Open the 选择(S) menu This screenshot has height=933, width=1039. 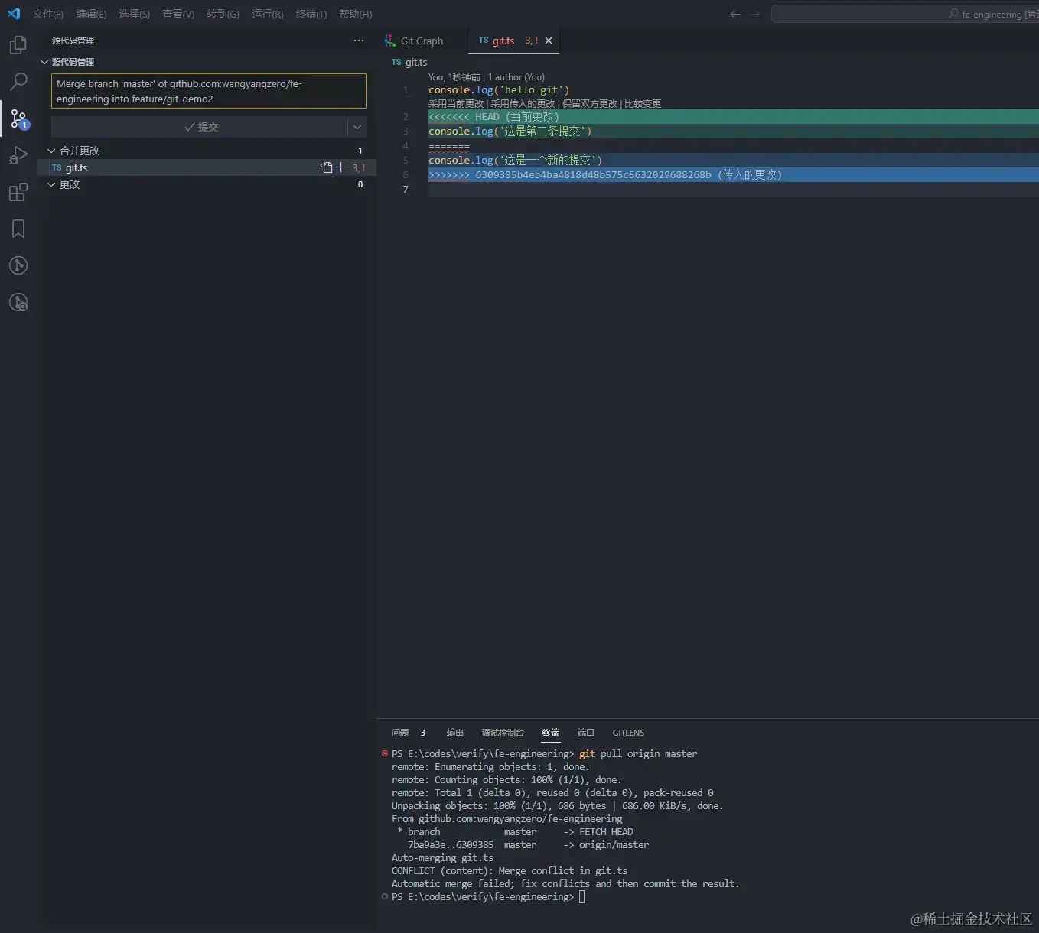point(134,14)
